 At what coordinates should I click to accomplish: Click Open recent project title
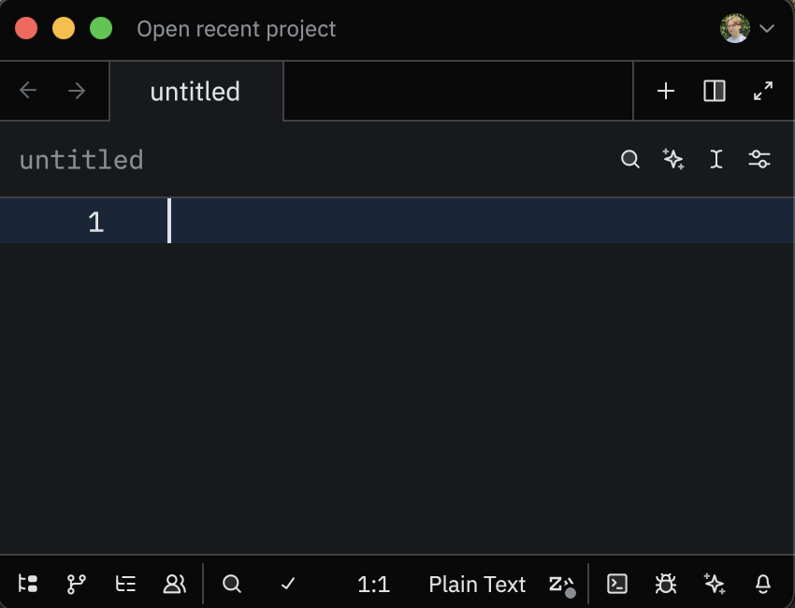236,29
